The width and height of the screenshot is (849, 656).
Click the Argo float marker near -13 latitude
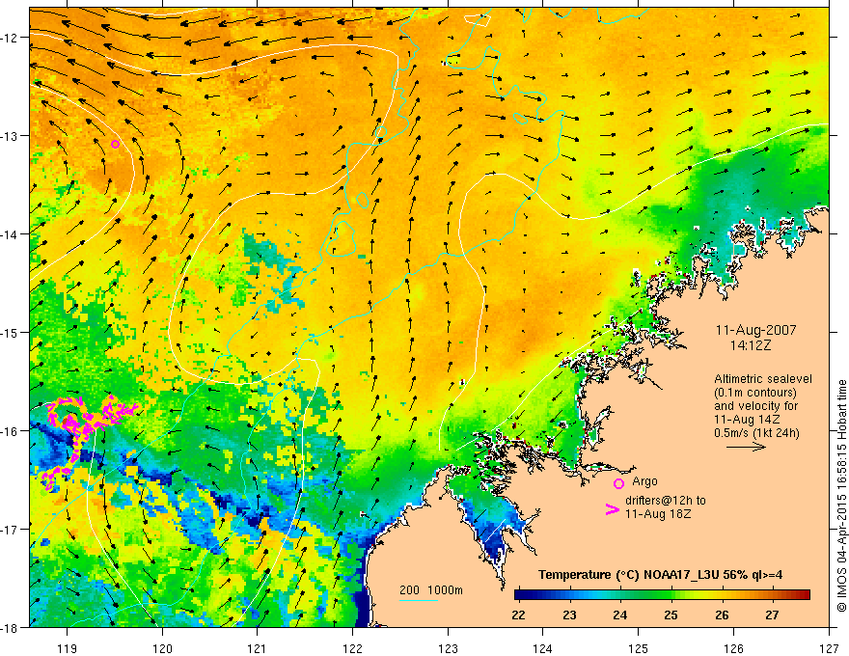click(x=116, y=144)
